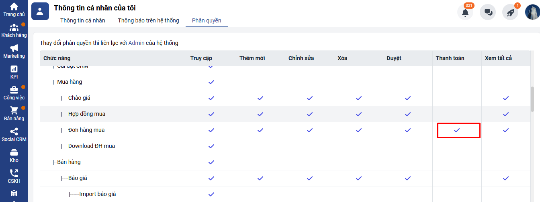Open Công việc briefcase icon
Image resolution: width=540 pixels, height=202 pixels.
click(14, 93)
